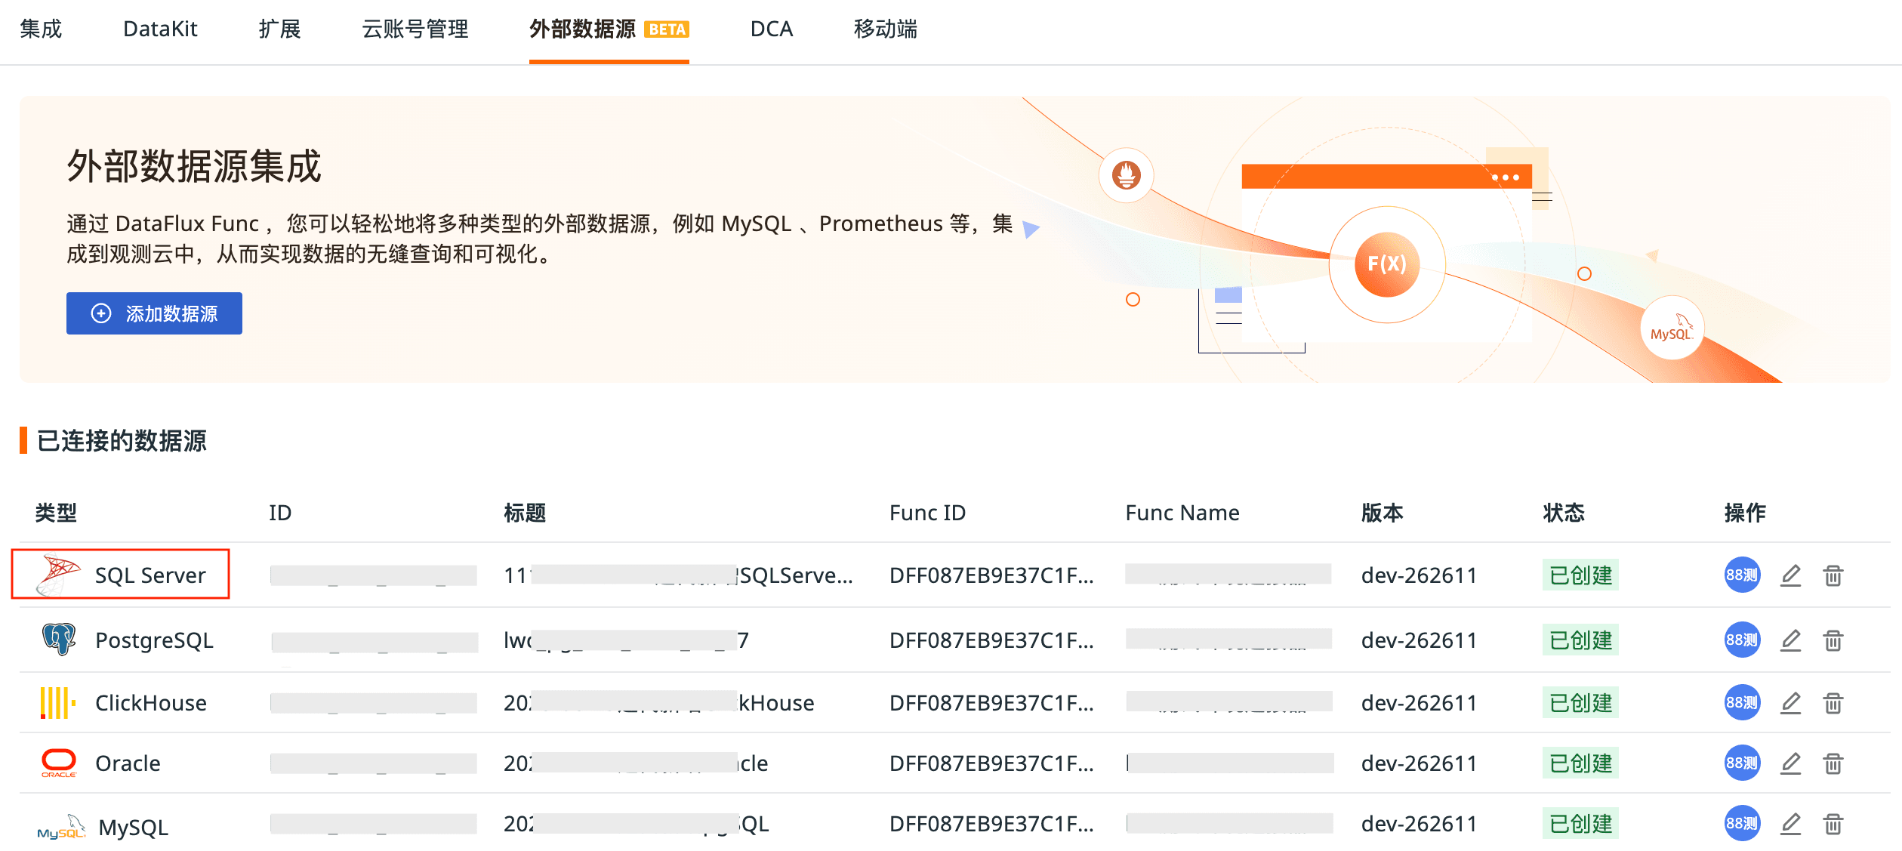
Task: Click the blue avatar badge in Oracle row
Action: point(1741,763)
